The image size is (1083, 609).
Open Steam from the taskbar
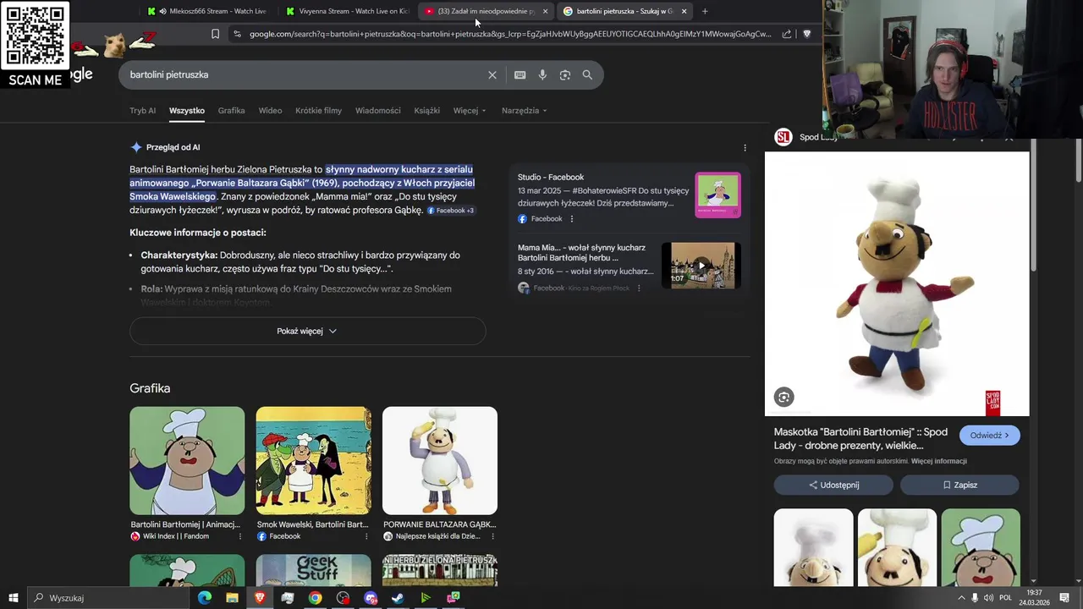(x=398, y=598)
